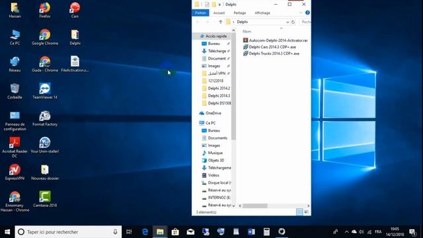
Task: Switch to details view in Explorer status bar
Action: coord(299,212)
